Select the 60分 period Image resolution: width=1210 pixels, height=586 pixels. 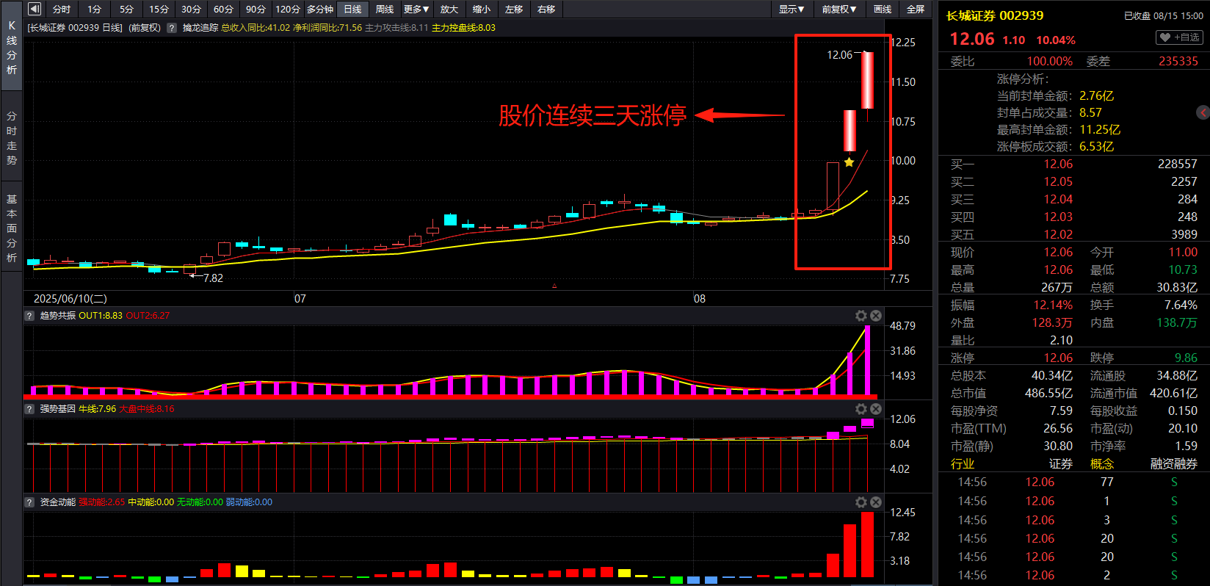(x=223, y=9)
